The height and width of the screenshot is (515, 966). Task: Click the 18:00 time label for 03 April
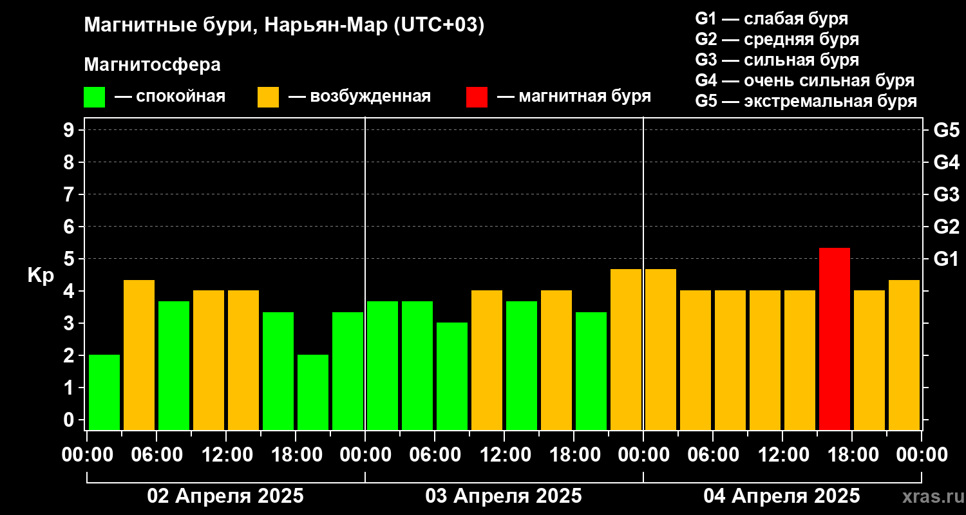[x=574, y=454]
